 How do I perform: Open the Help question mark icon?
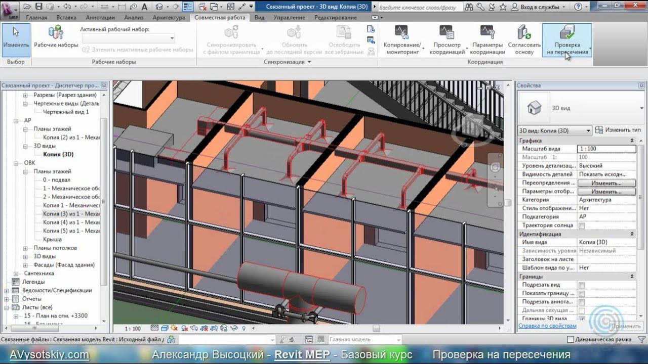[579, 7]
